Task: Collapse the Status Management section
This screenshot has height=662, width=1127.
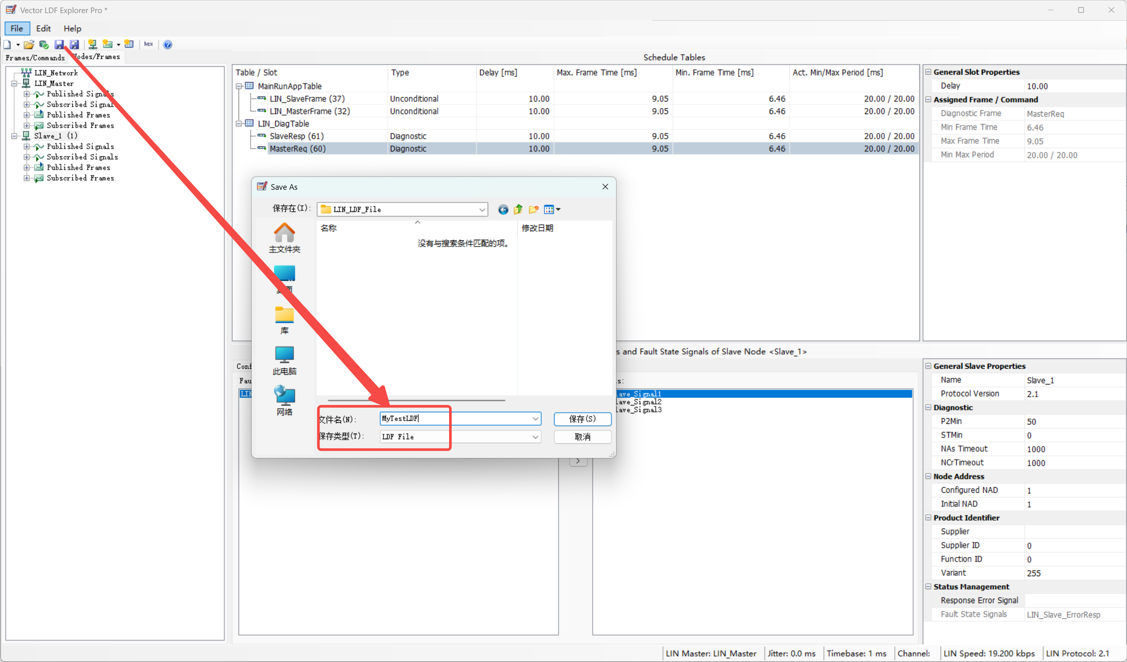Action: (x=929, y=587)
